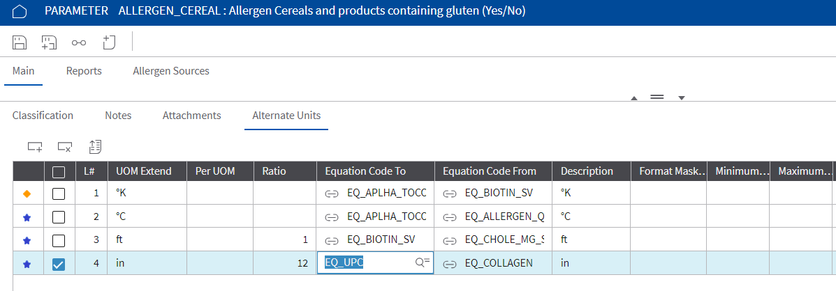Add a new row to the grid
836x291 pixels.
(35, 147)
